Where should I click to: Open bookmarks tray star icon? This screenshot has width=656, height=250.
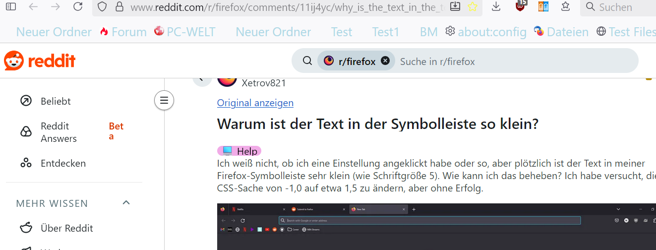pos(566,6)
